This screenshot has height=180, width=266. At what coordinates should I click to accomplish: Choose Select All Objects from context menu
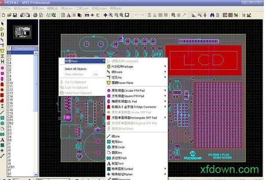(75, 69)
